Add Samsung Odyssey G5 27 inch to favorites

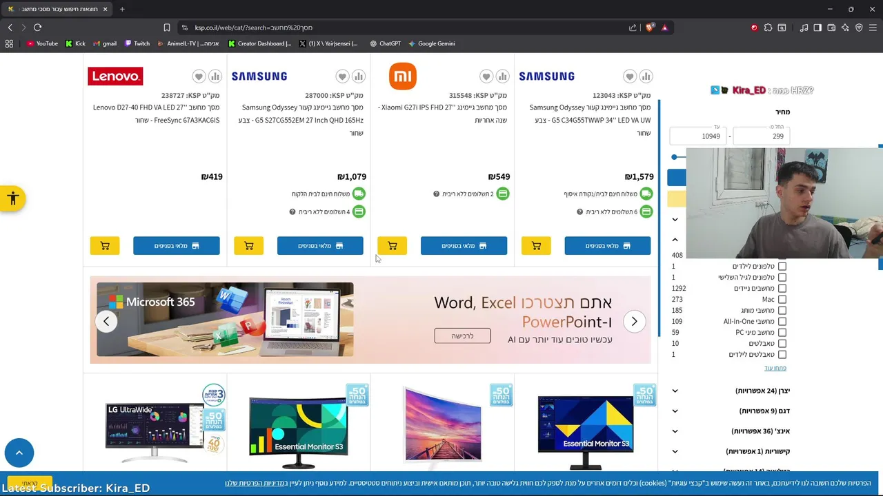pos(342,76)
